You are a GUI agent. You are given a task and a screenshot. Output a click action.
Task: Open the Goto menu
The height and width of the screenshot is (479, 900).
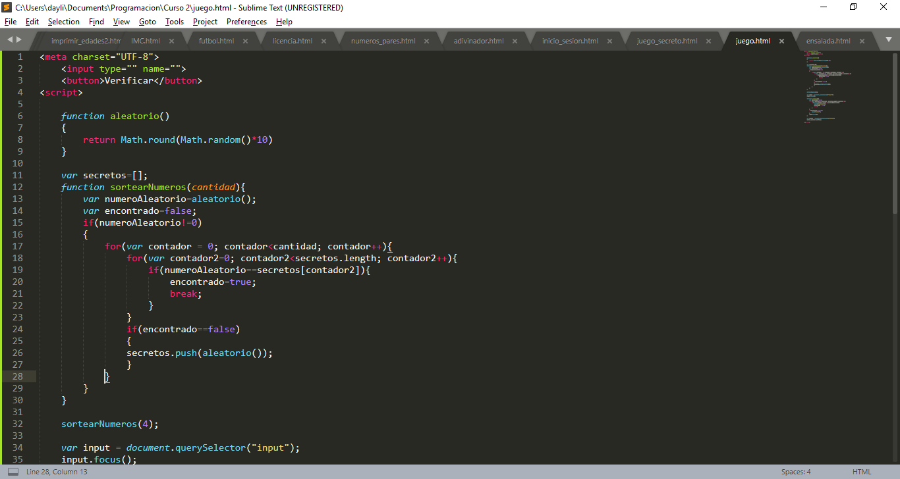coord(148,22)
